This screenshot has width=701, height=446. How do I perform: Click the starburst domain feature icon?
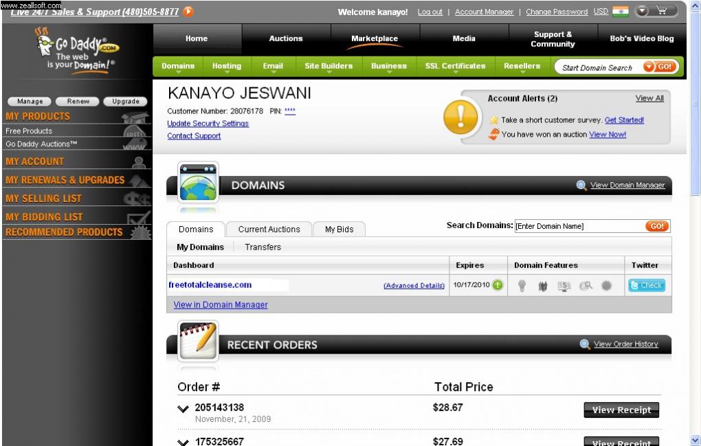pos(606,285)
